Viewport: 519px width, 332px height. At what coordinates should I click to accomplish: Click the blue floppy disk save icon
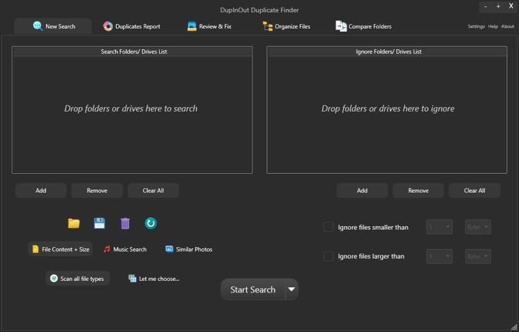tap(99, 224)
